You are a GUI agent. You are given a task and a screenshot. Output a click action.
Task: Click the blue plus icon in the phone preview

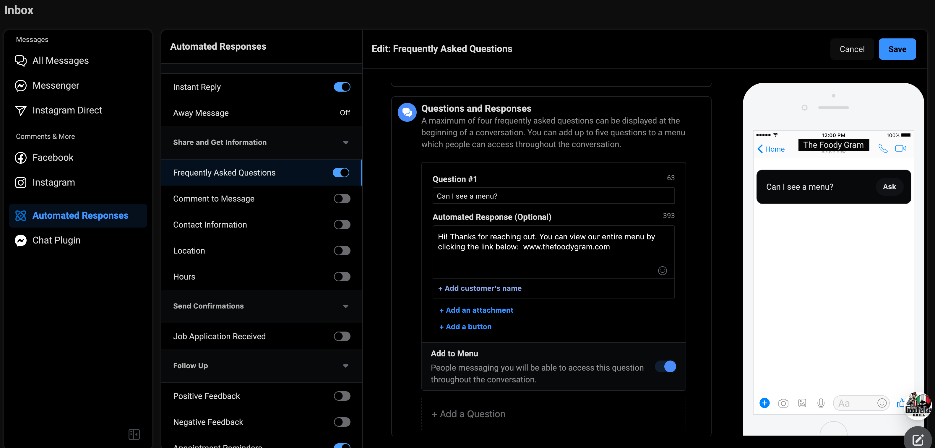764,403
